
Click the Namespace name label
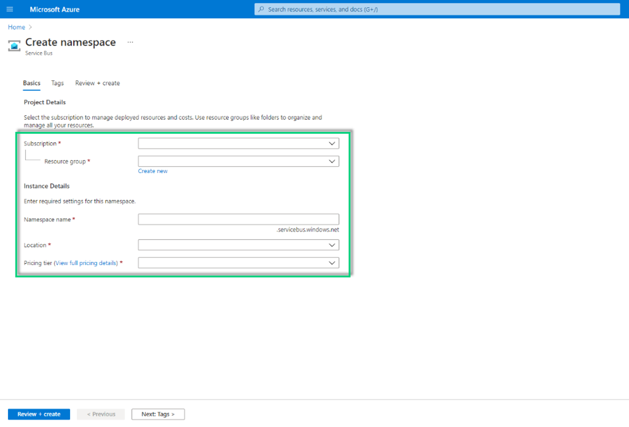(x=47, y=220)
